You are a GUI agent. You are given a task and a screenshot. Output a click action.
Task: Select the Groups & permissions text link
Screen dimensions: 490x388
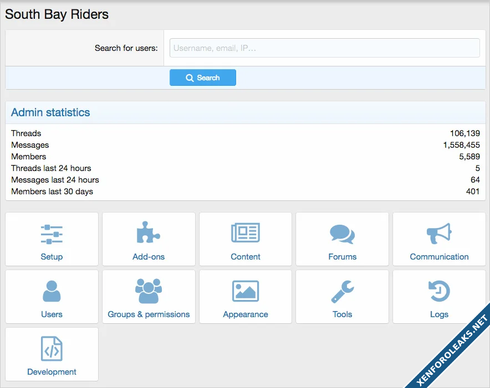149,314
